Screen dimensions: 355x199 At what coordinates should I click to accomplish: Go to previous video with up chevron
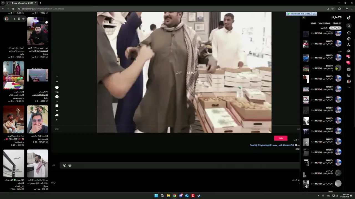coord(57,76)
